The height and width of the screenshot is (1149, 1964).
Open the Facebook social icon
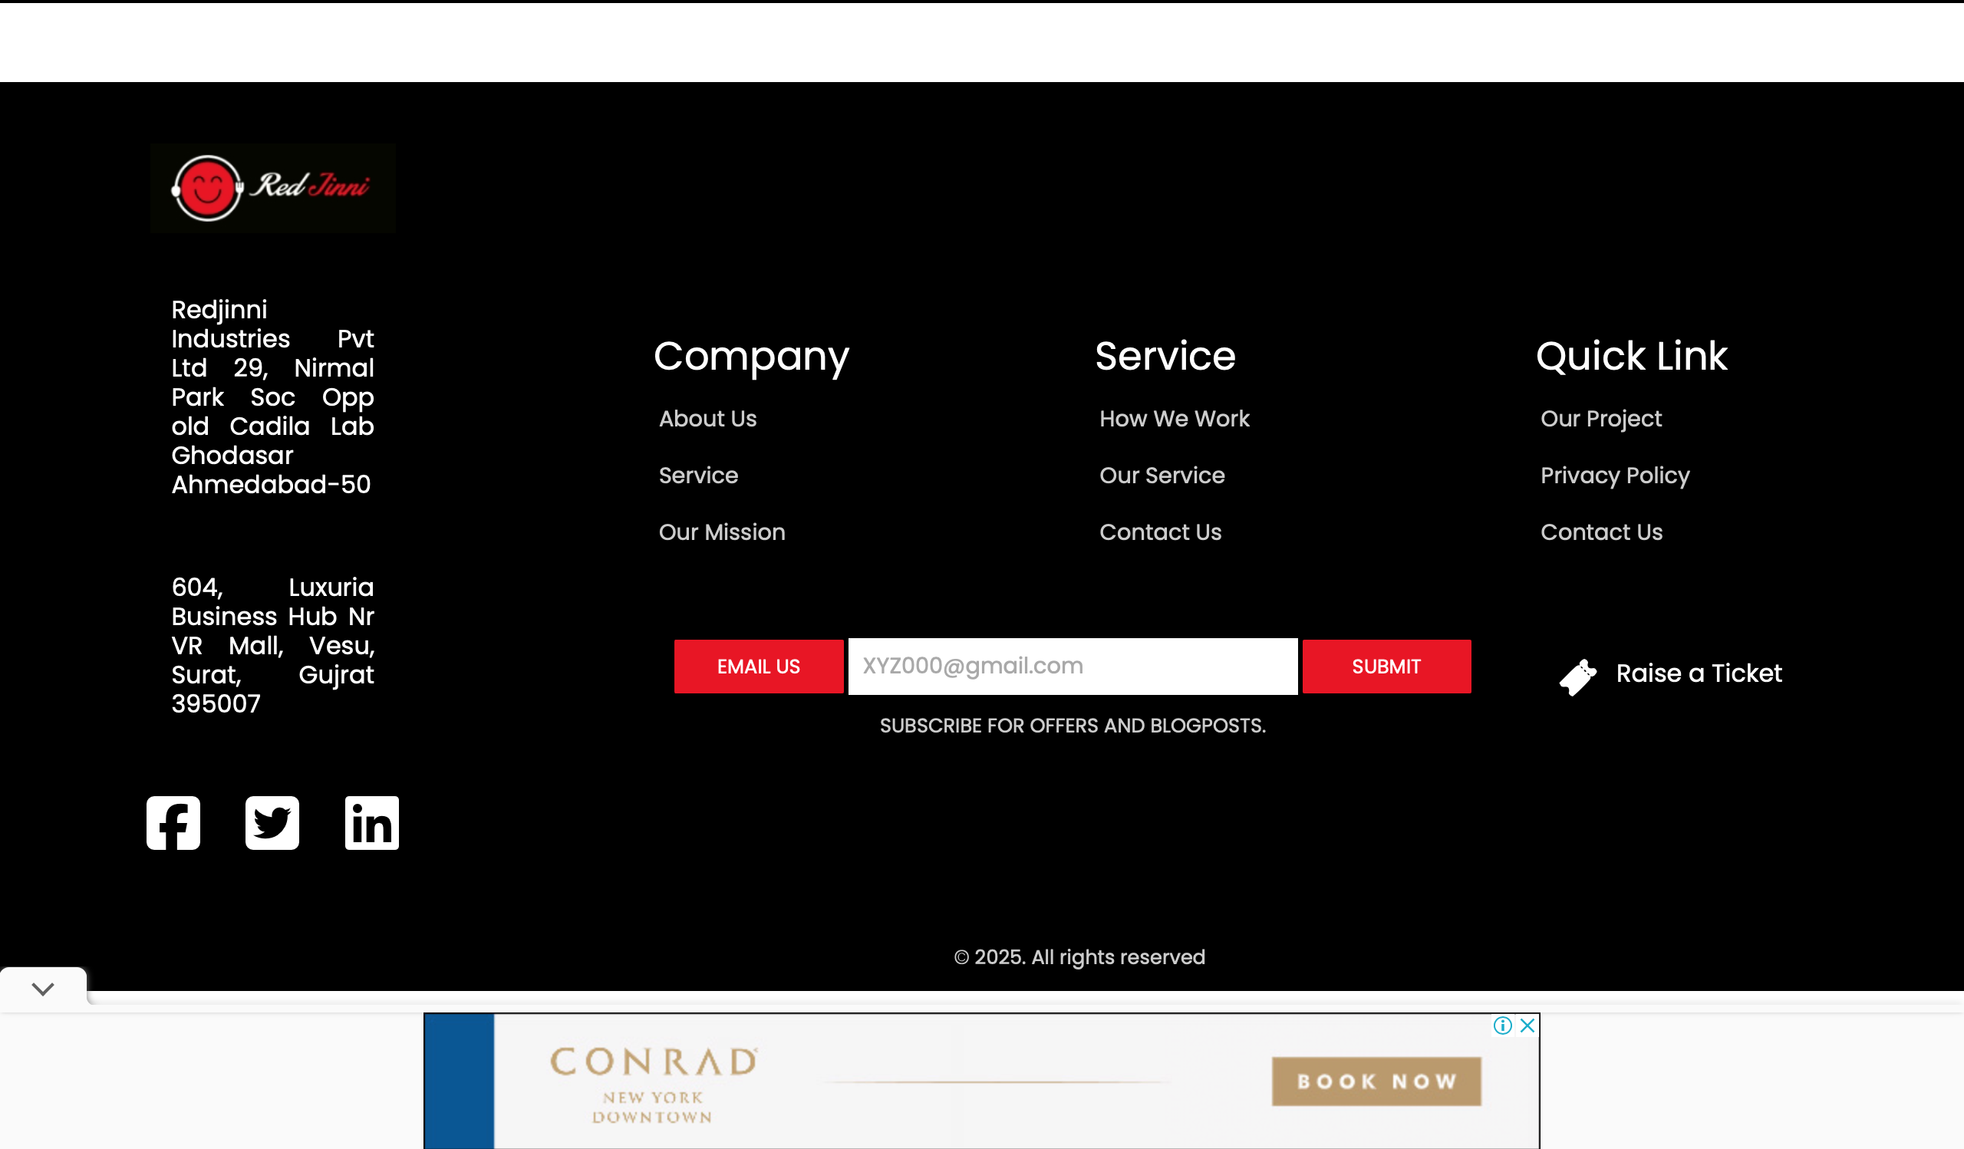pos(173,822)
